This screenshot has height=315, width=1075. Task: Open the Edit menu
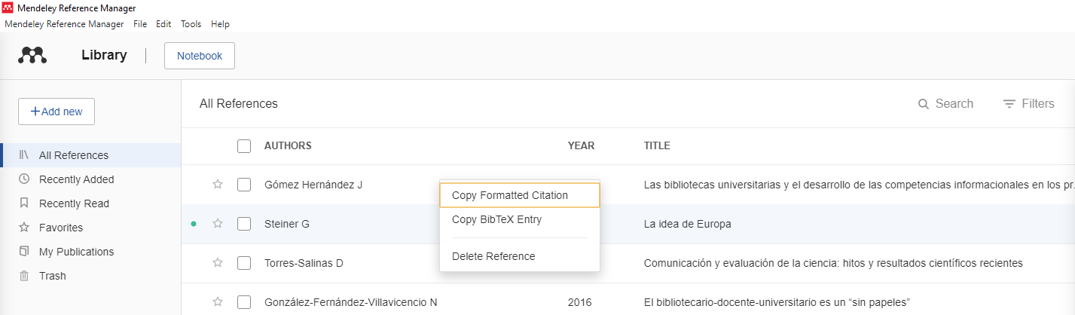[163, 24]
